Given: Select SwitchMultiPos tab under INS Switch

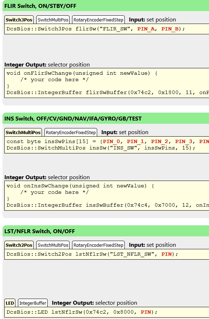Looking at the screenshot, I should pos(23,132).
